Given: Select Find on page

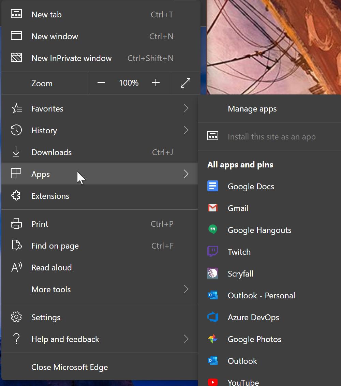Looking at the screenshot, I should point(100,246).
